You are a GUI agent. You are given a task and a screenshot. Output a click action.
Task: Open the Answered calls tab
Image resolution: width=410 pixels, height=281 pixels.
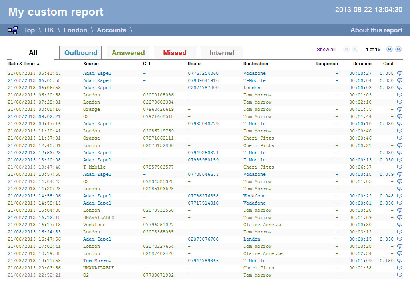(x=127, y=52)
